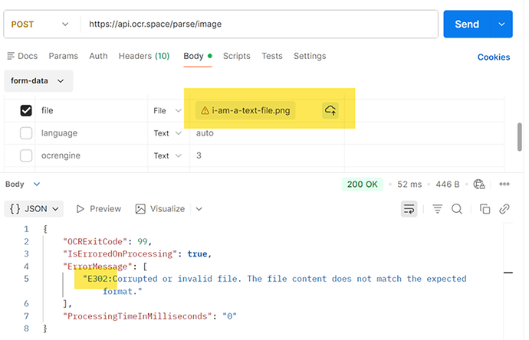Viewport: 529px width, 340px height.
Task: Click the i-am-a-text-file.png file chip
Action: click(245, 110)
